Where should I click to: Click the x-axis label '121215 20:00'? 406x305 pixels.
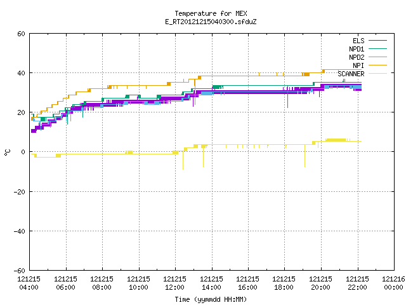click(321, 283)
